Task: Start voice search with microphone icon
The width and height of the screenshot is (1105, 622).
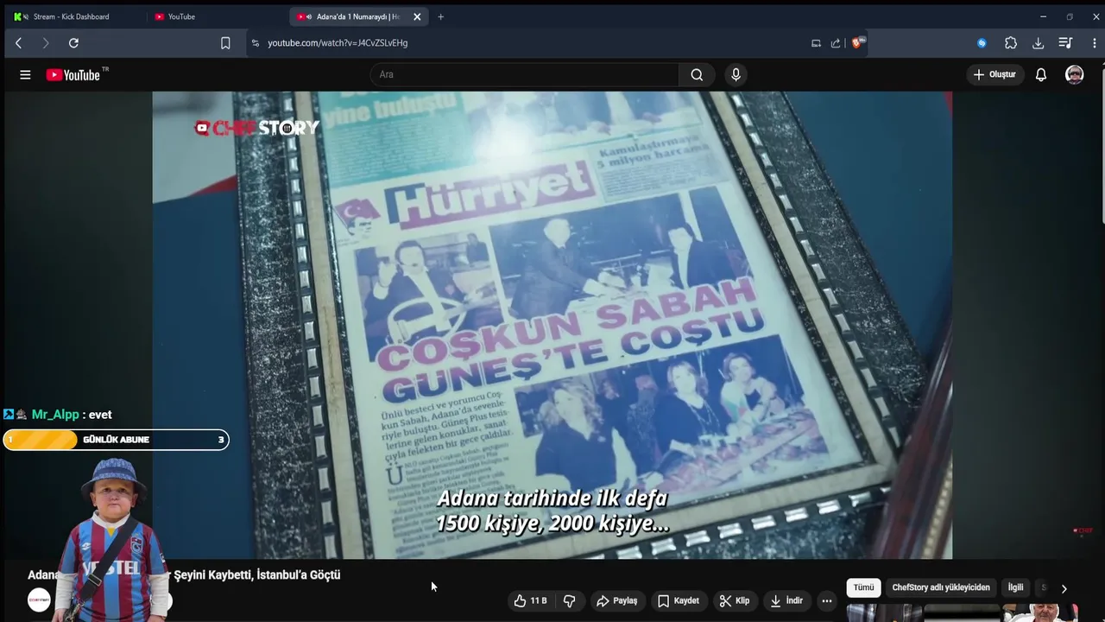Action: (x=736, y=75)
